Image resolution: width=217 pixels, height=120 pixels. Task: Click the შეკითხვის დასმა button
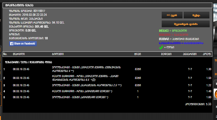pyautogui.click(x=186, y=24)
